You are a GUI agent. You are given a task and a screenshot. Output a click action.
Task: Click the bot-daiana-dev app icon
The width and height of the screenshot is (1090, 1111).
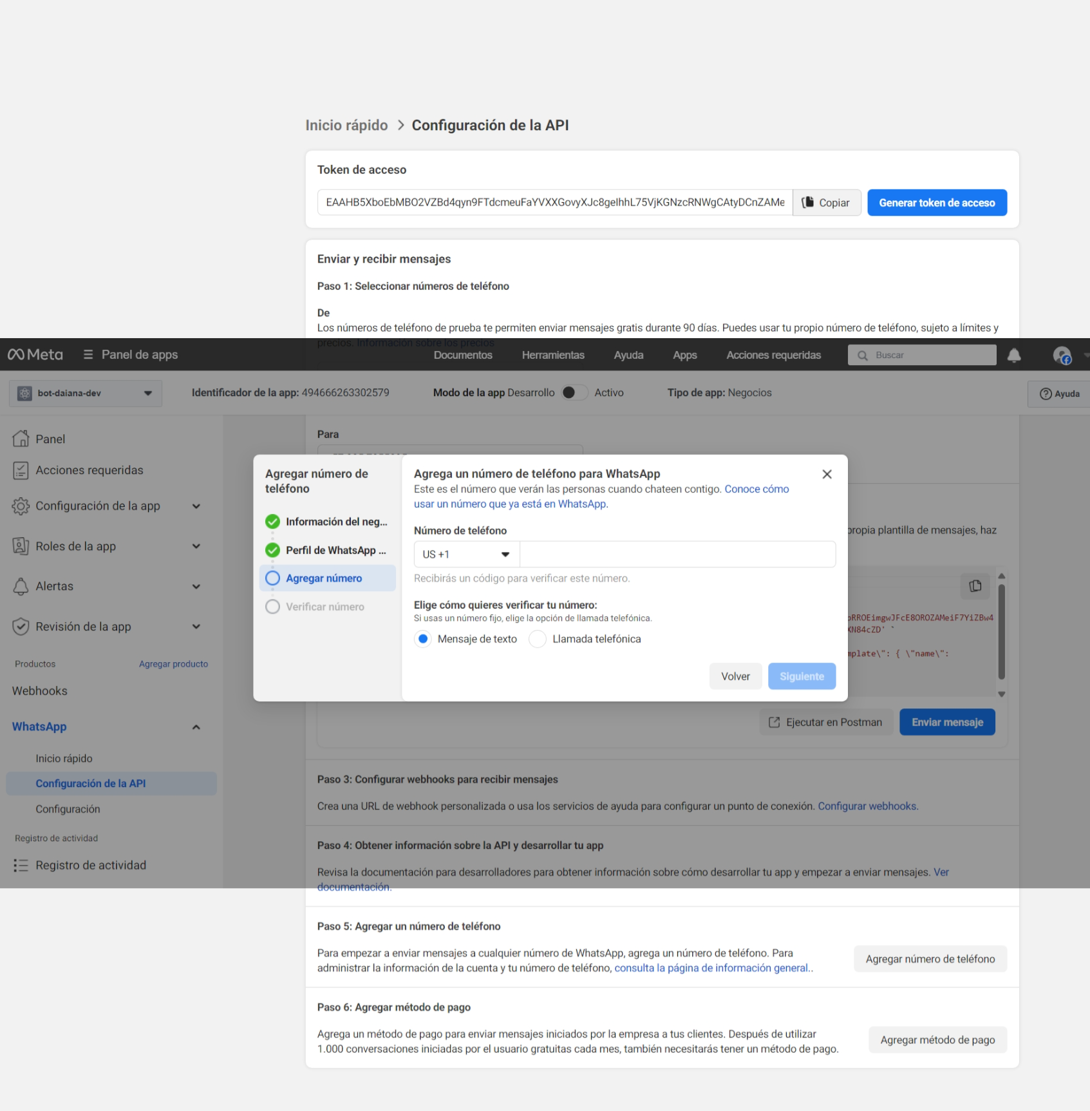pyautogui.click(x=24, y=394)
